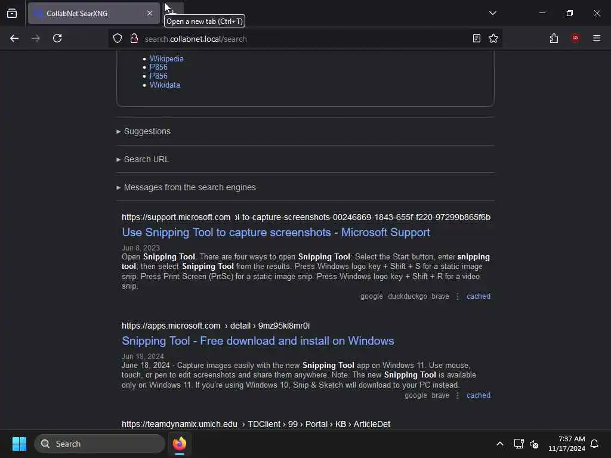
Task: Open Firefox application menu
Action: coord(597,38)
